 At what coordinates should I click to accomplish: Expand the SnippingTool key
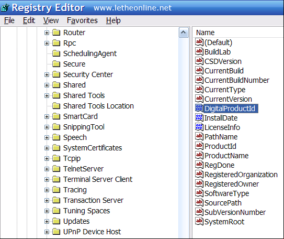tap(47, 127)
